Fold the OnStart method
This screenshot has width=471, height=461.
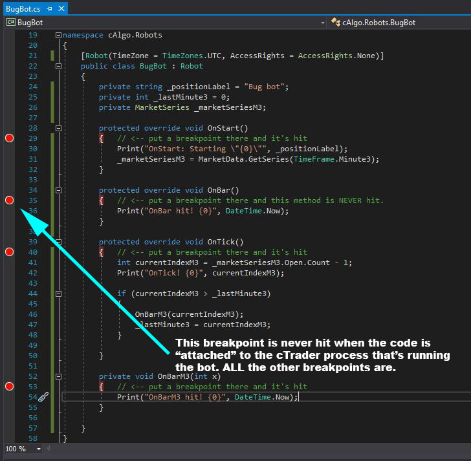coord(59,128)
